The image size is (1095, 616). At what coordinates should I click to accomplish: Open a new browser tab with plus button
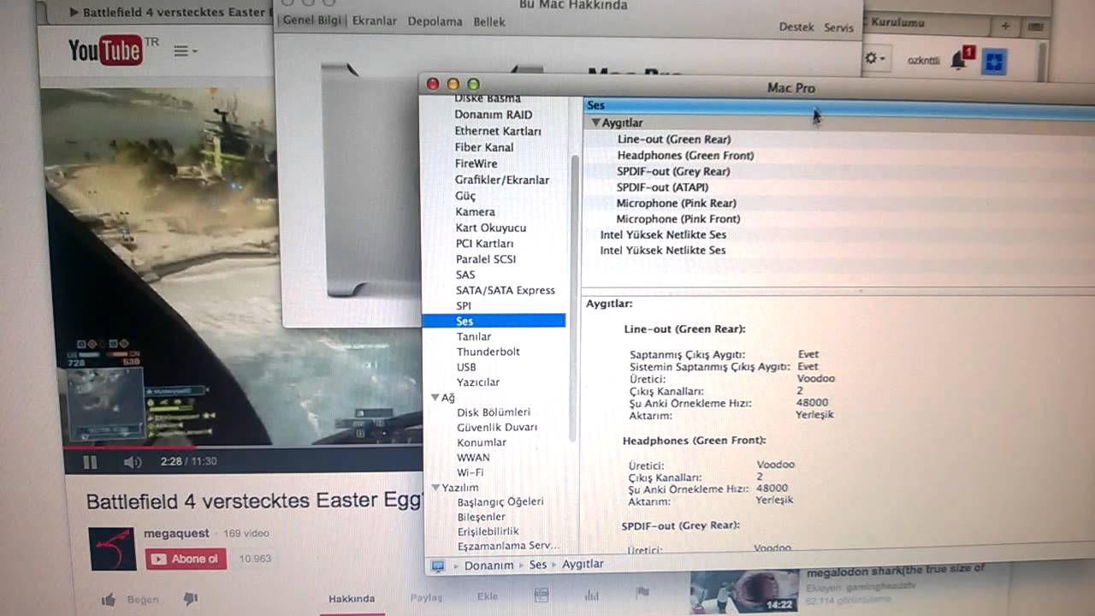point(1005,27)
